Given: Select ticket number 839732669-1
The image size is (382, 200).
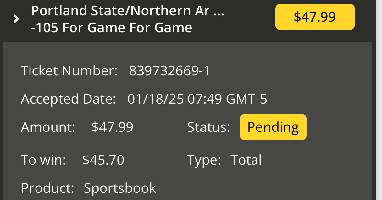Looking at the screenshot, I should (x=169, y=71).
